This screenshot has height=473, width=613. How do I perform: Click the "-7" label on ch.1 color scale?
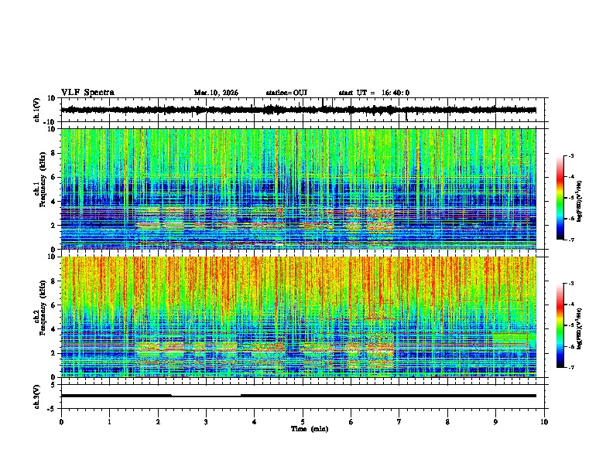coord(570,240)
